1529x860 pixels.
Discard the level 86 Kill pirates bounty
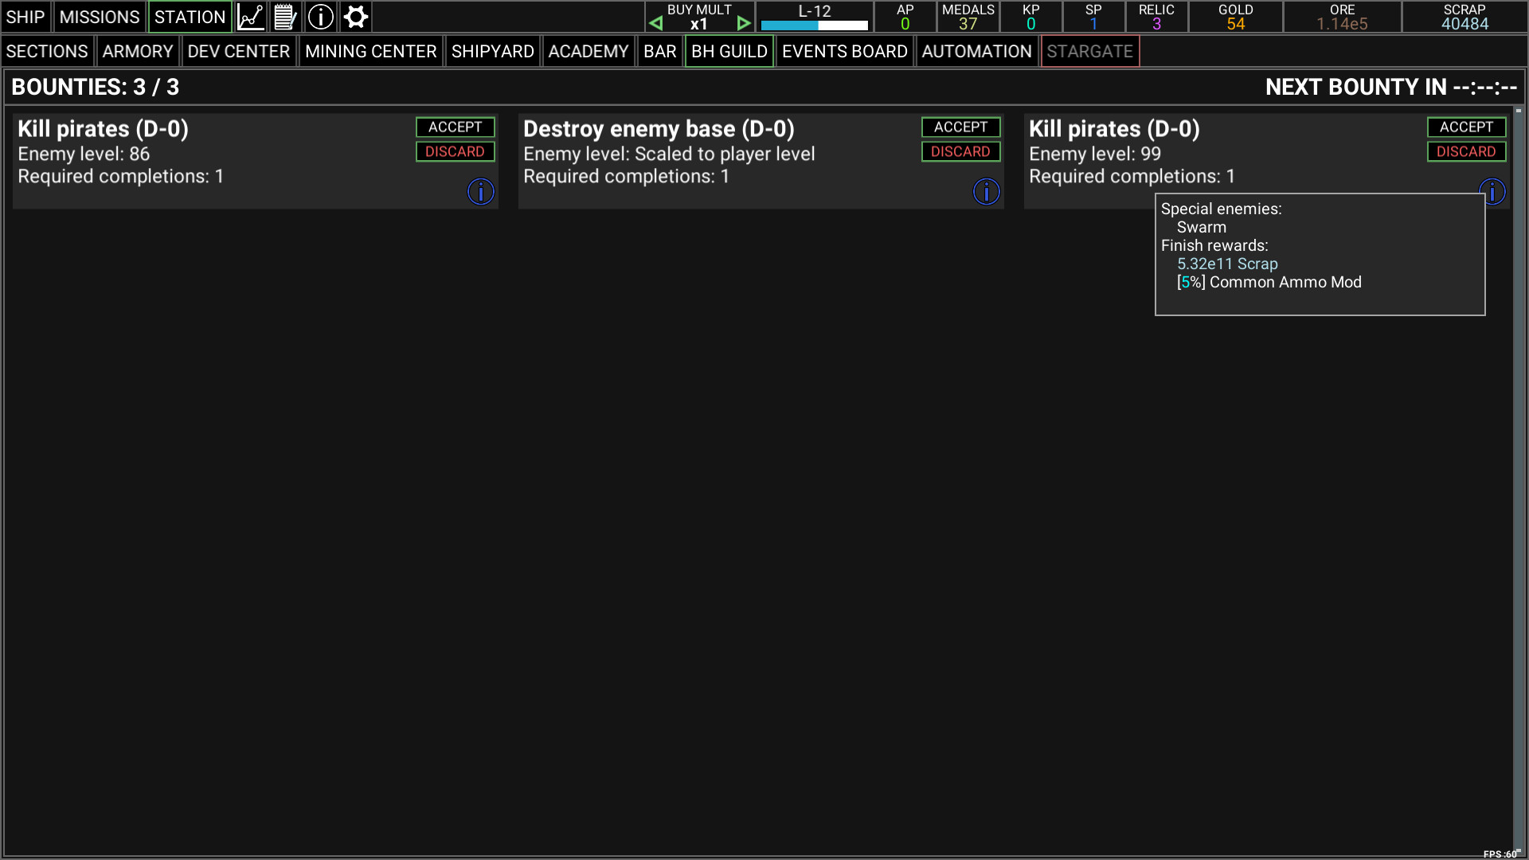[x=455, y=151]
